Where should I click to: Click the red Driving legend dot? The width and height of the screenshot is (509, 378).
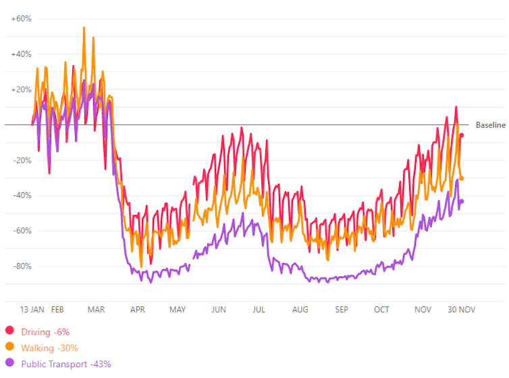9,331
